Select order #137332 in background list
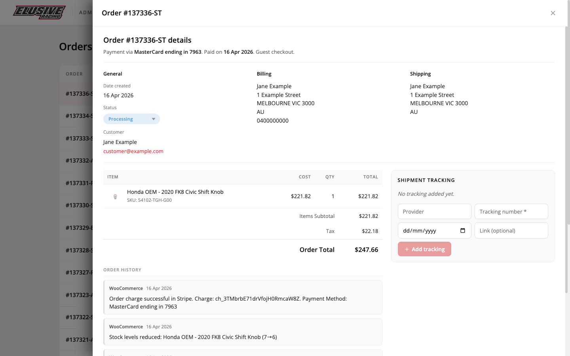 pos(76,161)
